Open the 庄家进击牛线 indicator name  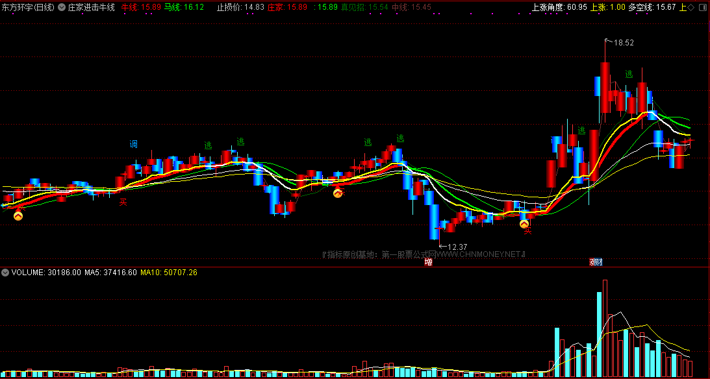(92, 7)
